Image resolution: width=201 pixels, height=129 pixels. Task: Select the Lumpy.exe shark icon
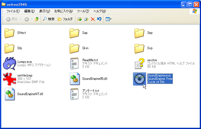[10, 64]
